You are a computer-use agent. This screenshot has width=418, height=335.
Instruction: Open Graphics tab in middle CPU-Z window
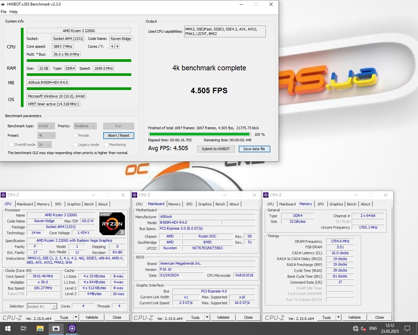point(205,204)
